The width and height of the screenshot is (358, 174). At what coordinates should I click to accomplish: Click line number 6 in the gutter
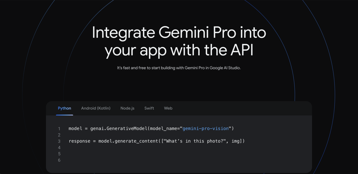pyautogui.click(x=59, y=160)
